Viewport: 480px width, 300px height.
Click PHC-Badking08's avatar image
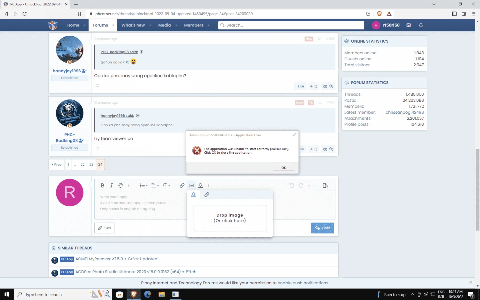point(70,113)
